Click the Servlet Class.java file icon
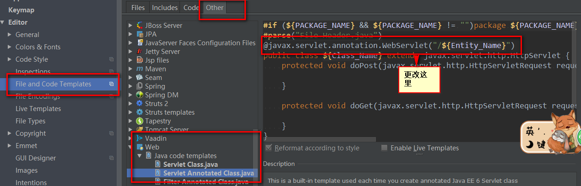 [x=158, y=165]
